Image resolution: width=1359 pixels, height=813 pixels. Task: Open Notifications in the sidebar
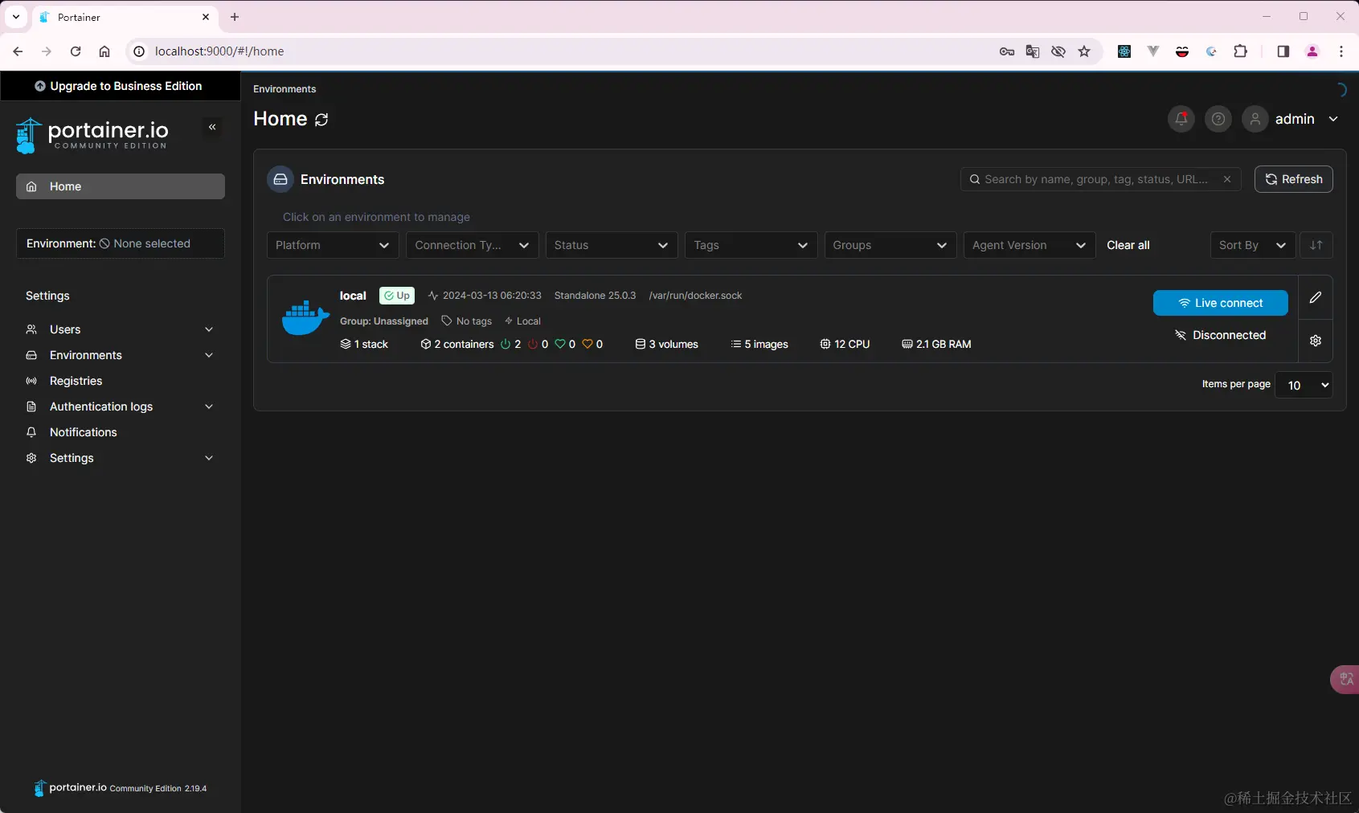coord(121,432)
